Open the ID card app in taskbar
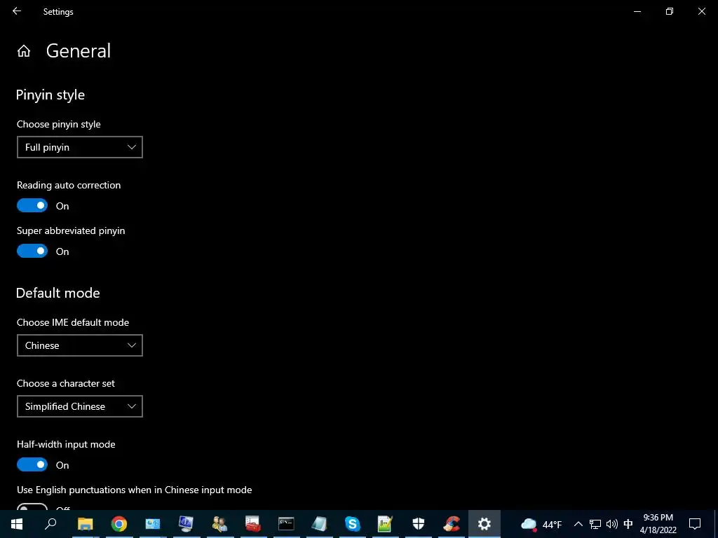The height and width of the screenshot is (538, 718). tap(152, 524)
